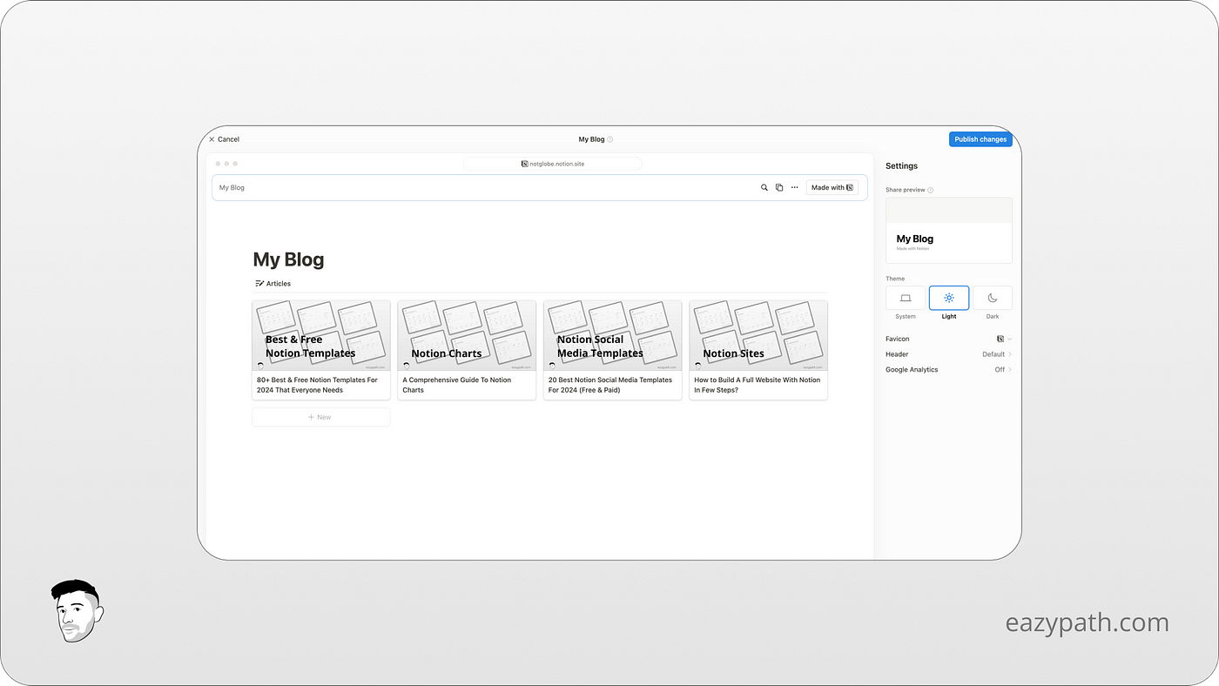This screenshot has height=686, width=1219.
Task: Click '20 Best Notion Social Media Templates' text
Action: pyautogui.click(x=610, y=385)
